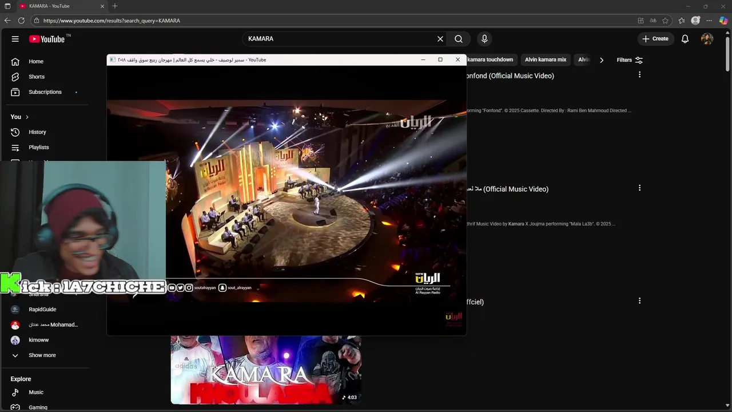Select the kamara touchdown chip

[490, 60]
